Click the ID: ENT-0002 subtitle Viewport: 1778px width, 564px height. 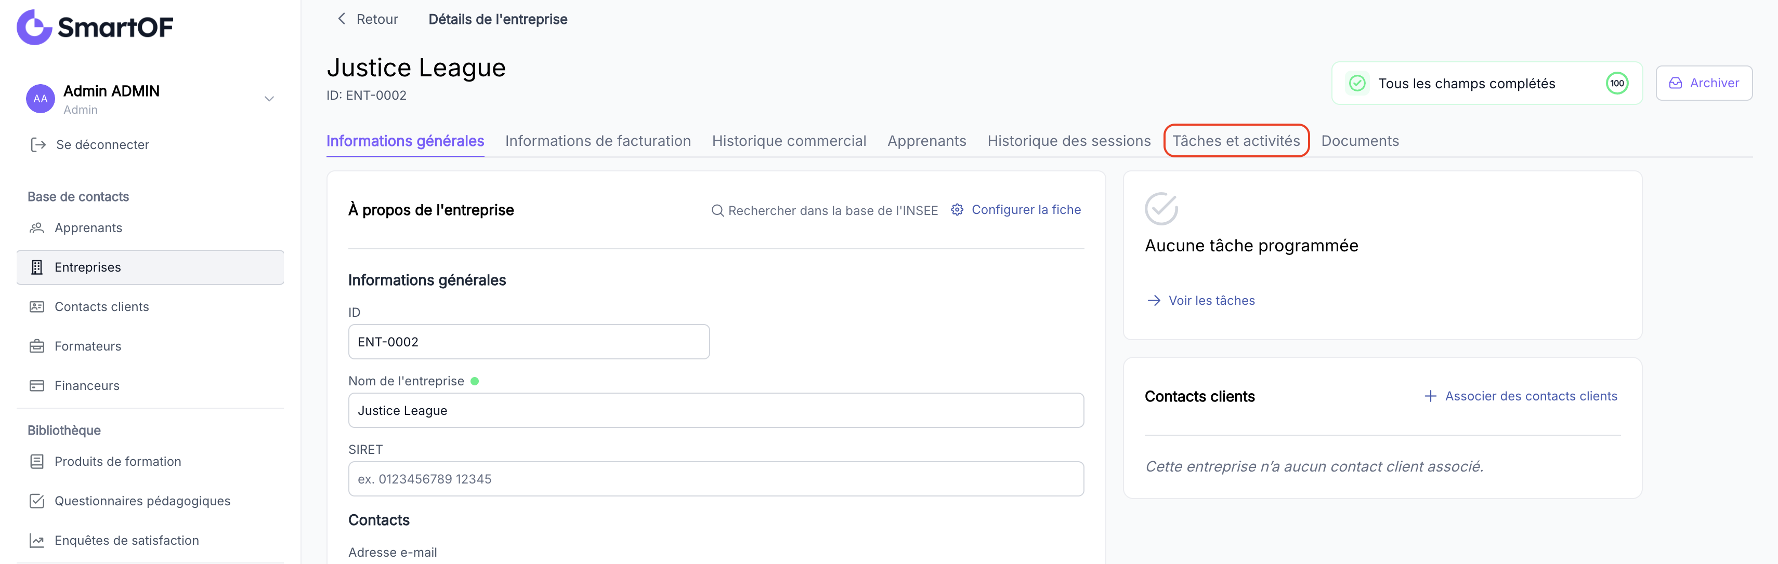(x=367, y=95)
